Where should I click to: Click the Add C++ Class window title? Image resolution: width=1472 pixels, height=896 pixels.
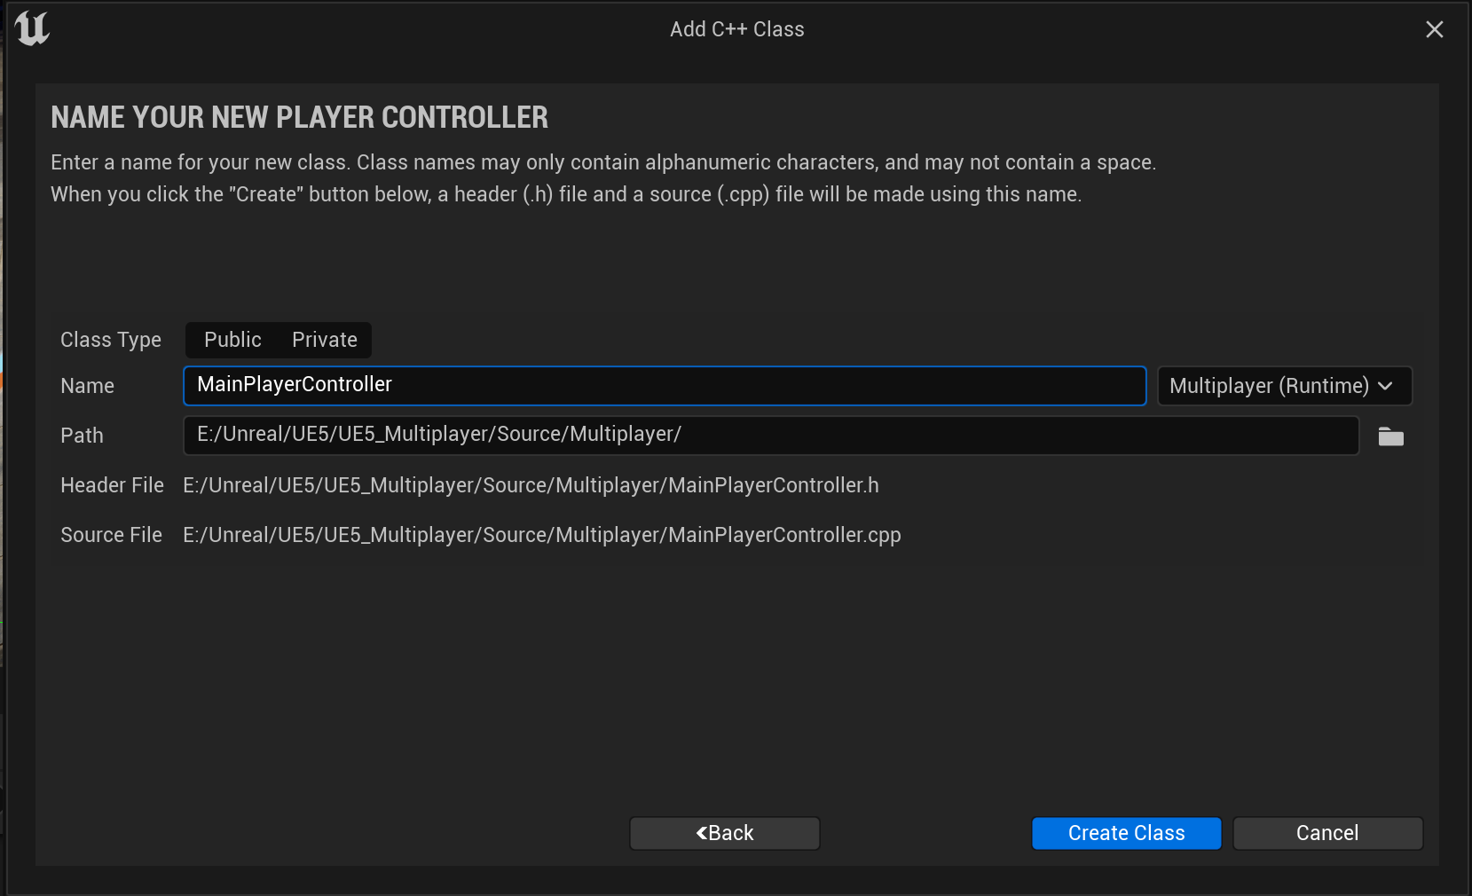736,29
